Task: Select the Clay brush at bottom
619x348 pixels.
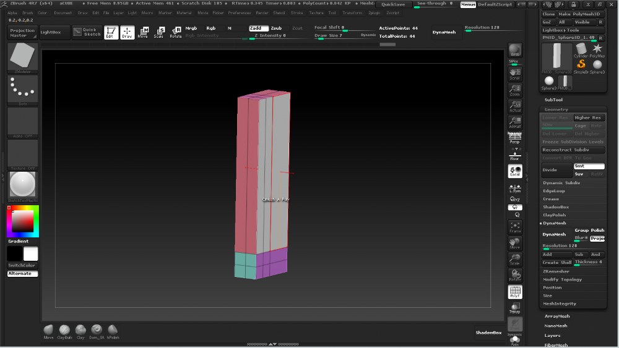Action: pos(80,332)
